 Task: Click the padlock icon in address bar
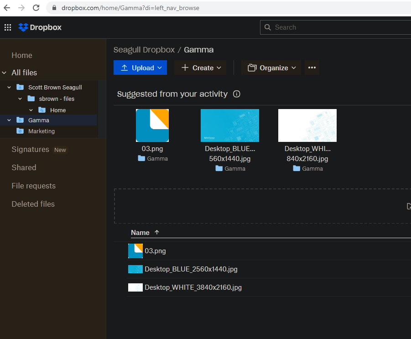[x=54, y=8]
